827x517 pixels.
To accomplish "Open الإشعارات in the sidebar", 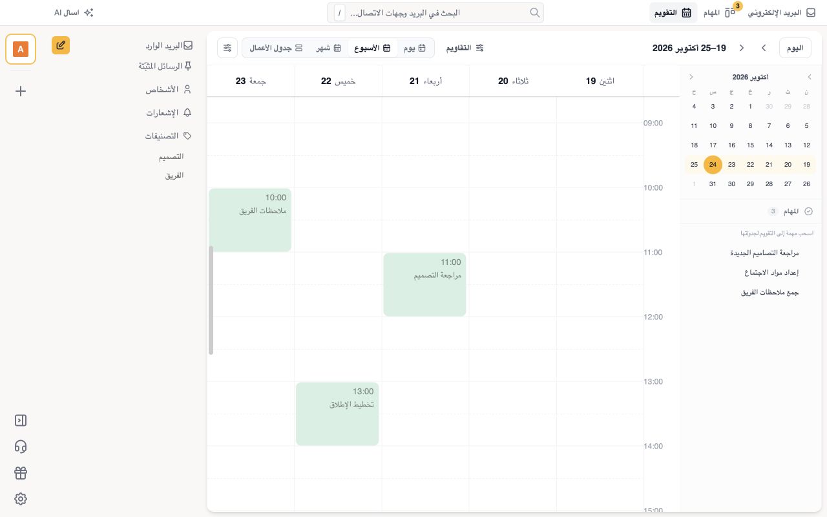I will [x=169, y=112].
